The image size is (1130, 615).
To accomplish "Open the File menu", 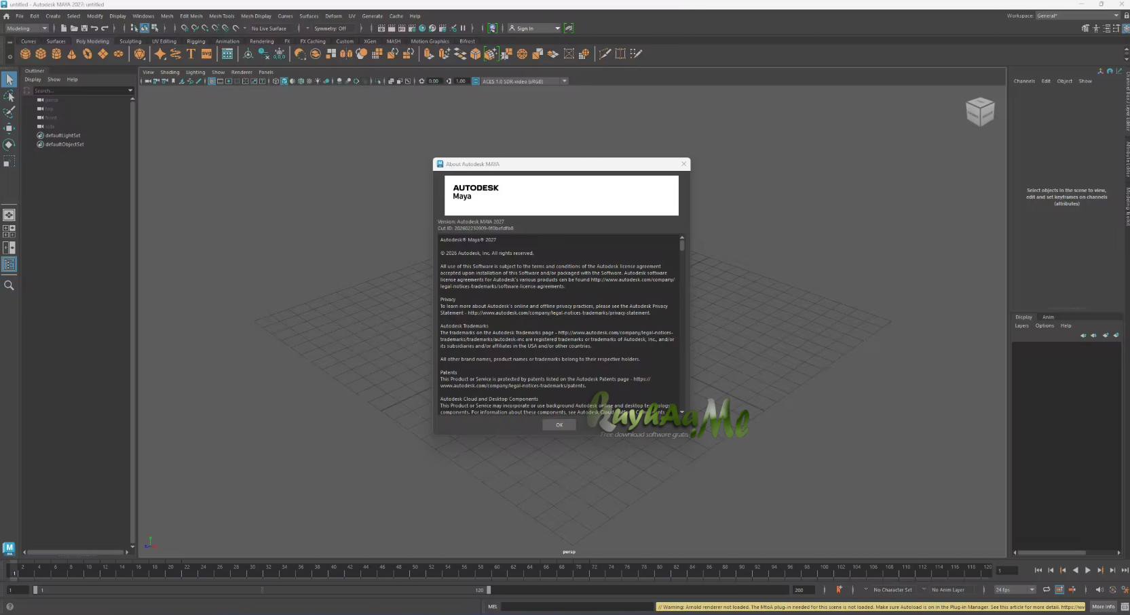I will click(x=20, y=16).
